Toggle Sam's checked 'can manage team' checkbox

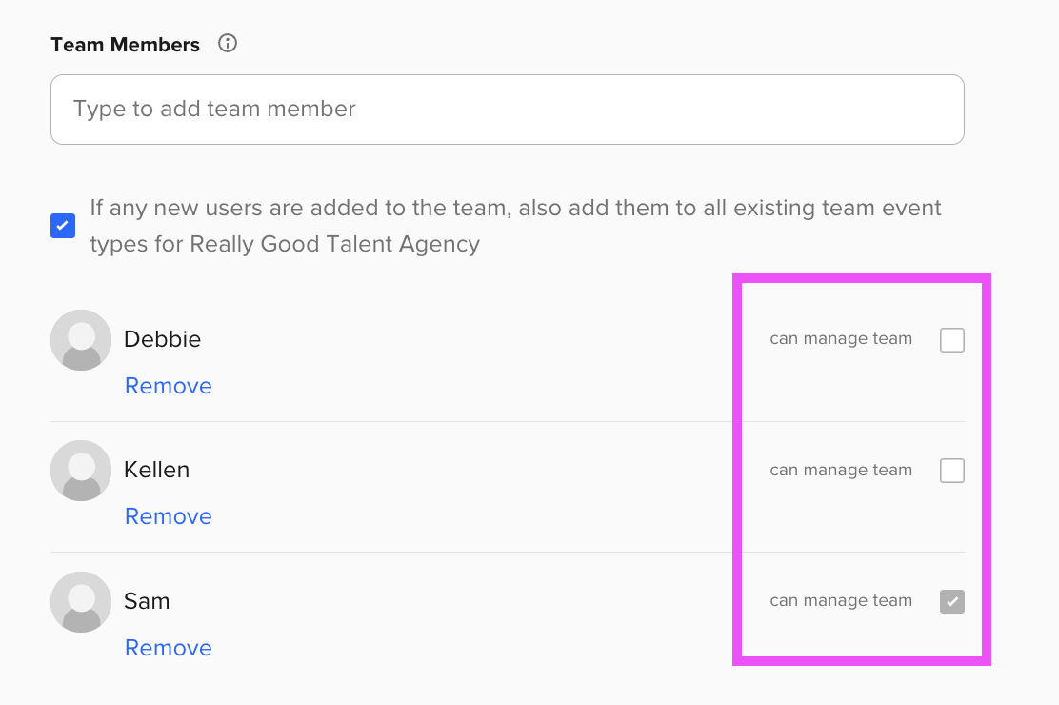pos(952,601)
